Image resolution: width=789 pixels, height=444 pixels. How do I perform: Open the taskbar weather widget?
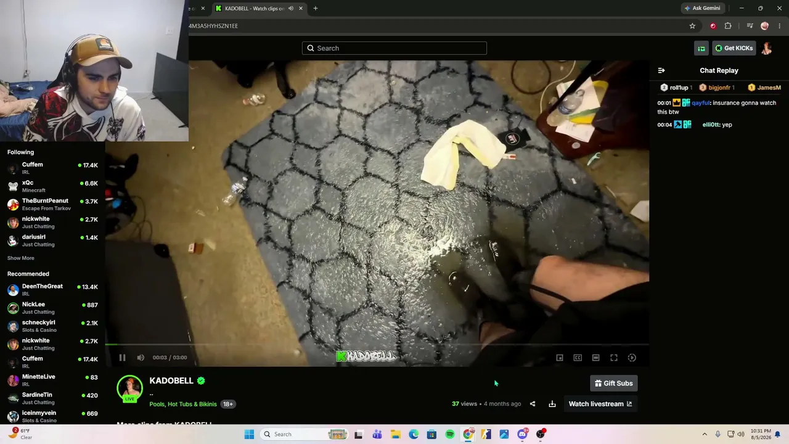click(20, 434)
